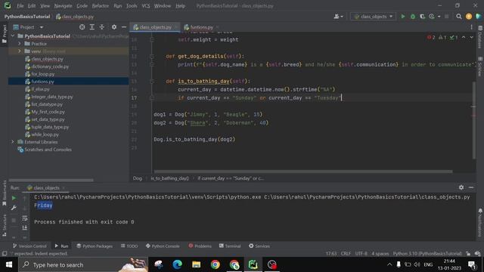Screen dimensions: 484x272
Task: Open PyCharm from Windows taskbar
Action: [x=253, y=264]
